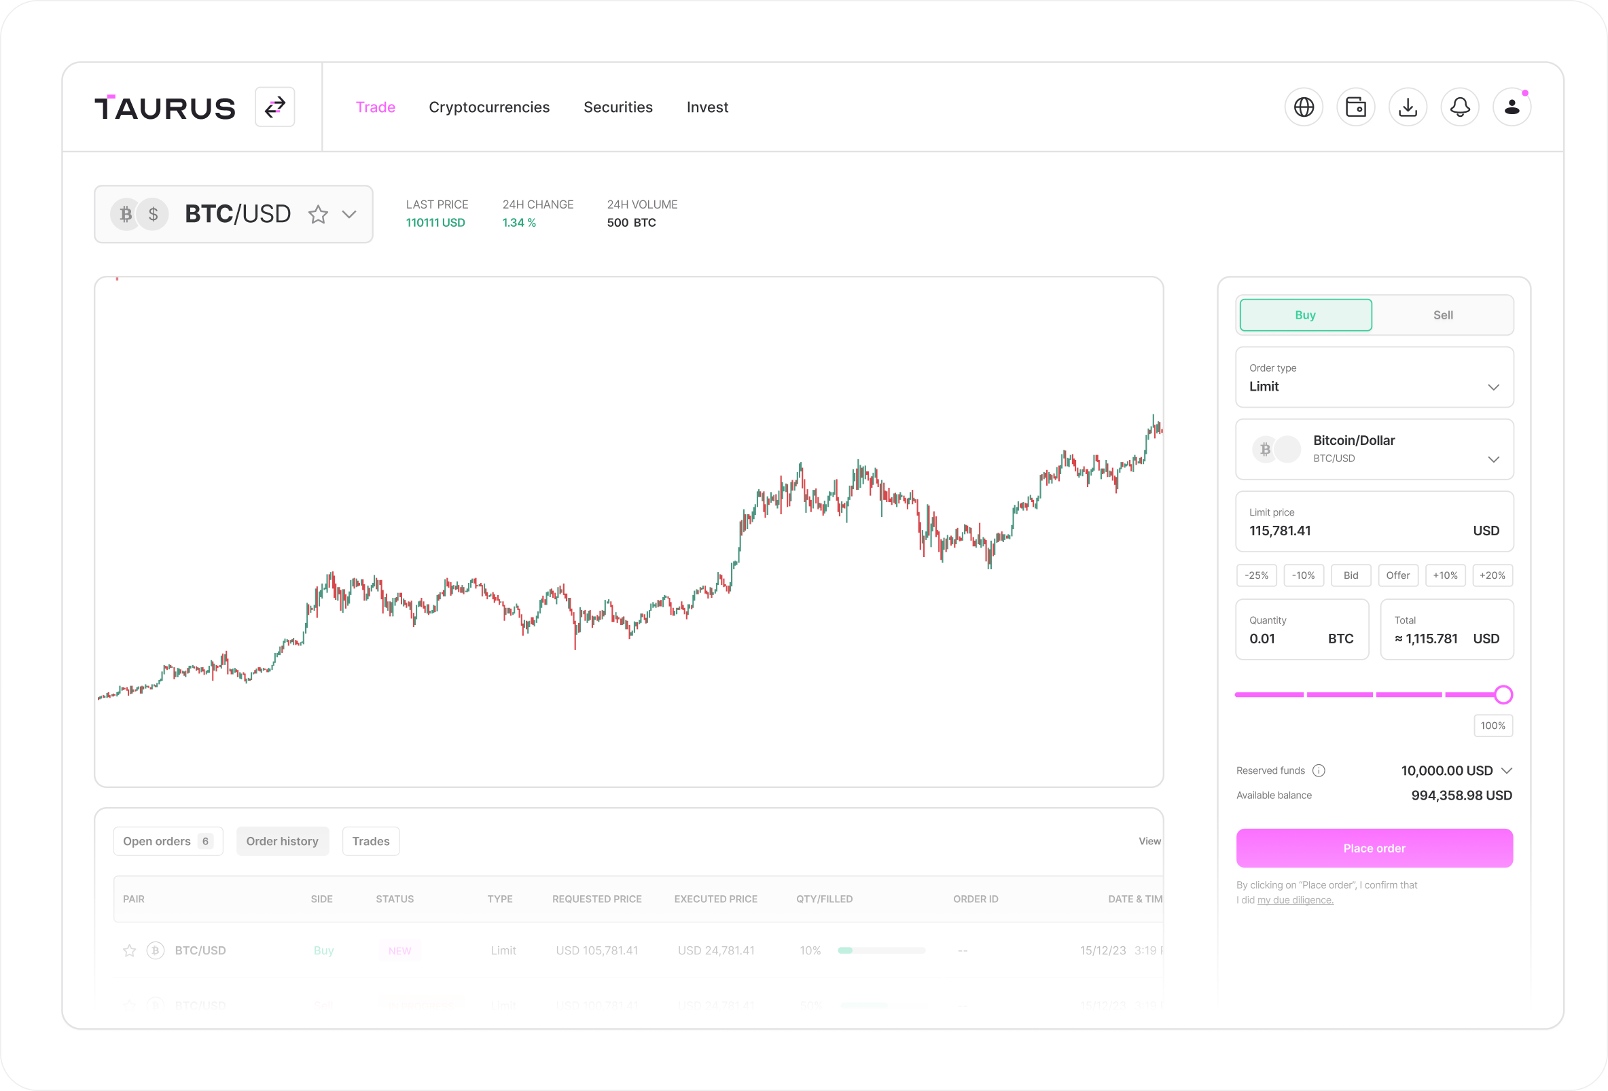
Task: Open notifications bell
Action: tap(1460, 107)
